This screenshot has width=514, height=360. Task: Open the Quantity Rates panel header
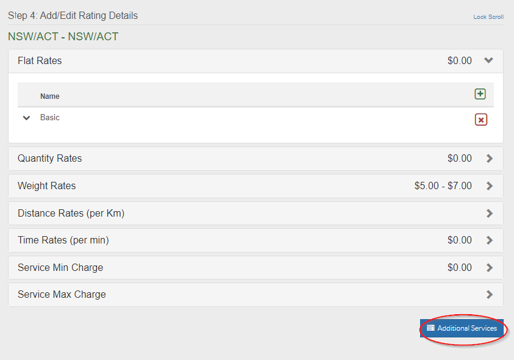(x=49, y=158)
